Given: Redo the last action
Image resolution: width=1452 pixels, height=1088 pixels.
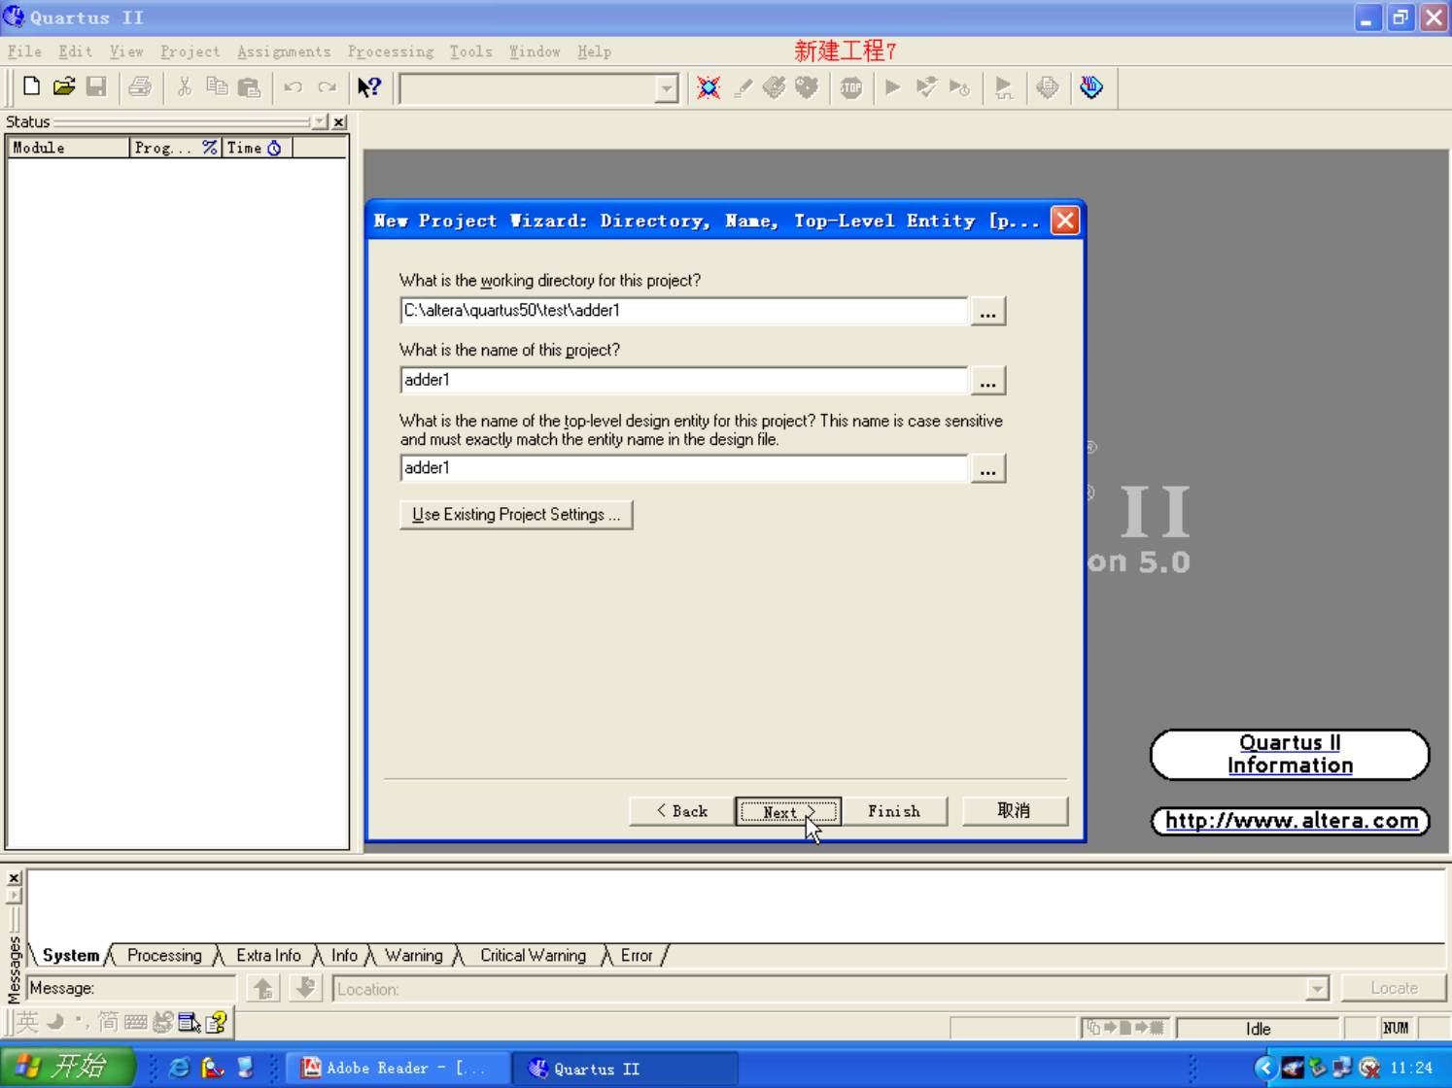Looking at the screenshot, I should pyautogui.click(x=327, y=87).
